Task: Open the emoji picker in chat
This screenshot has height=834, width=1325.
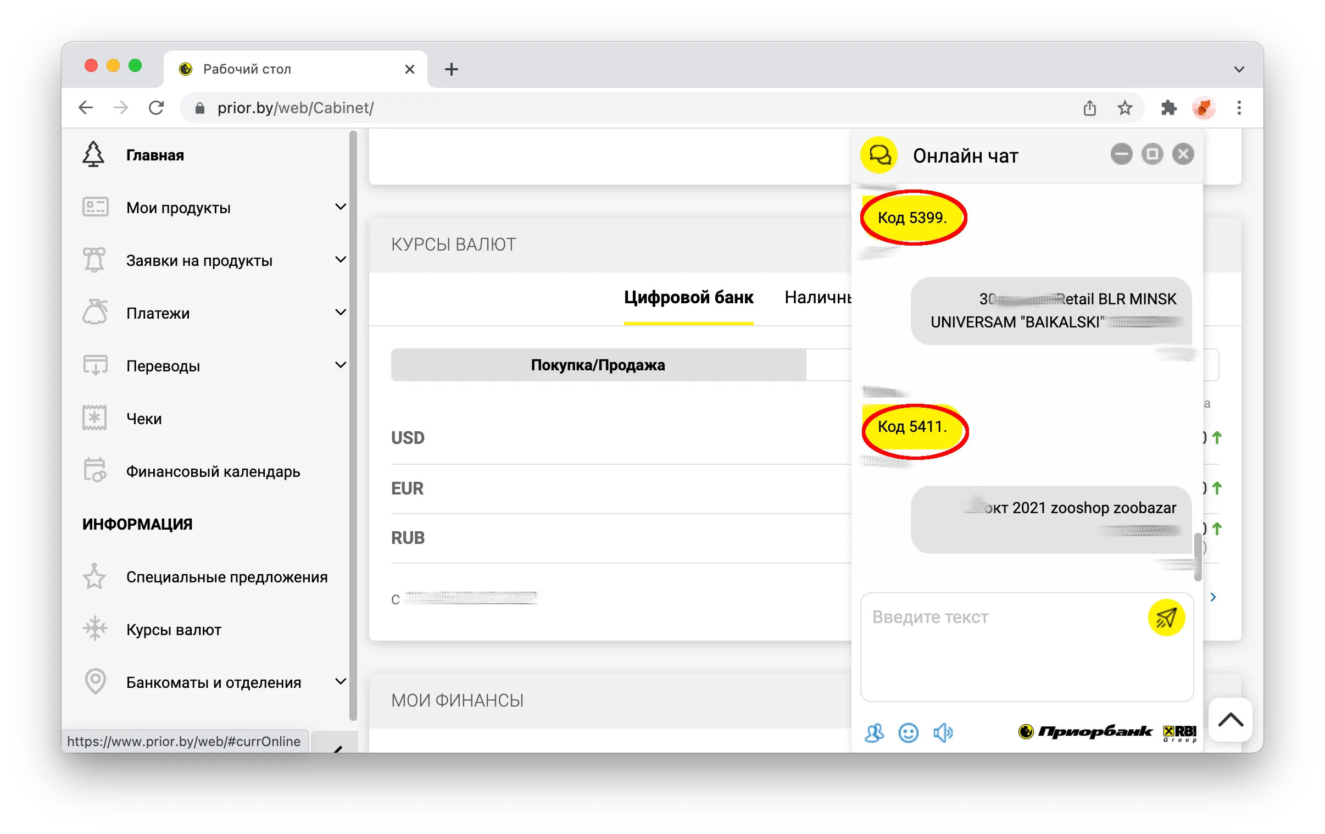Action: pos(908,733)
